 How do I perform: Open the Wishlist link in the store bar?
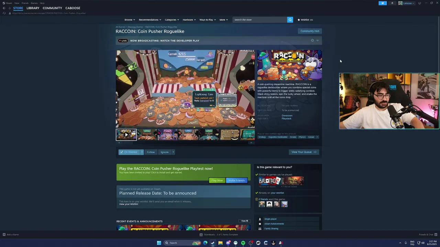click(305, 20)
